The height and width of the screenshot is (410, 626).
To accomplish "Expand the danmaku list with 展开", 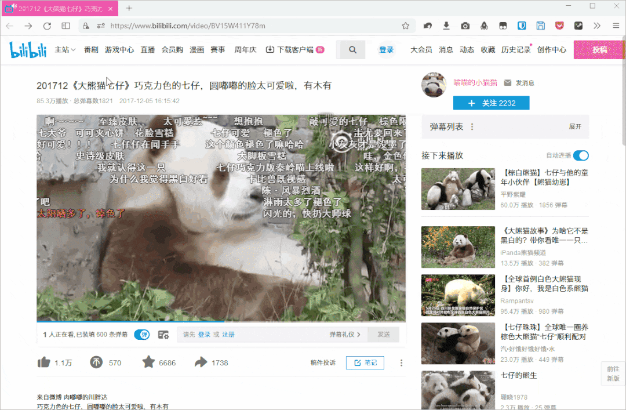I will click(575, 126).
